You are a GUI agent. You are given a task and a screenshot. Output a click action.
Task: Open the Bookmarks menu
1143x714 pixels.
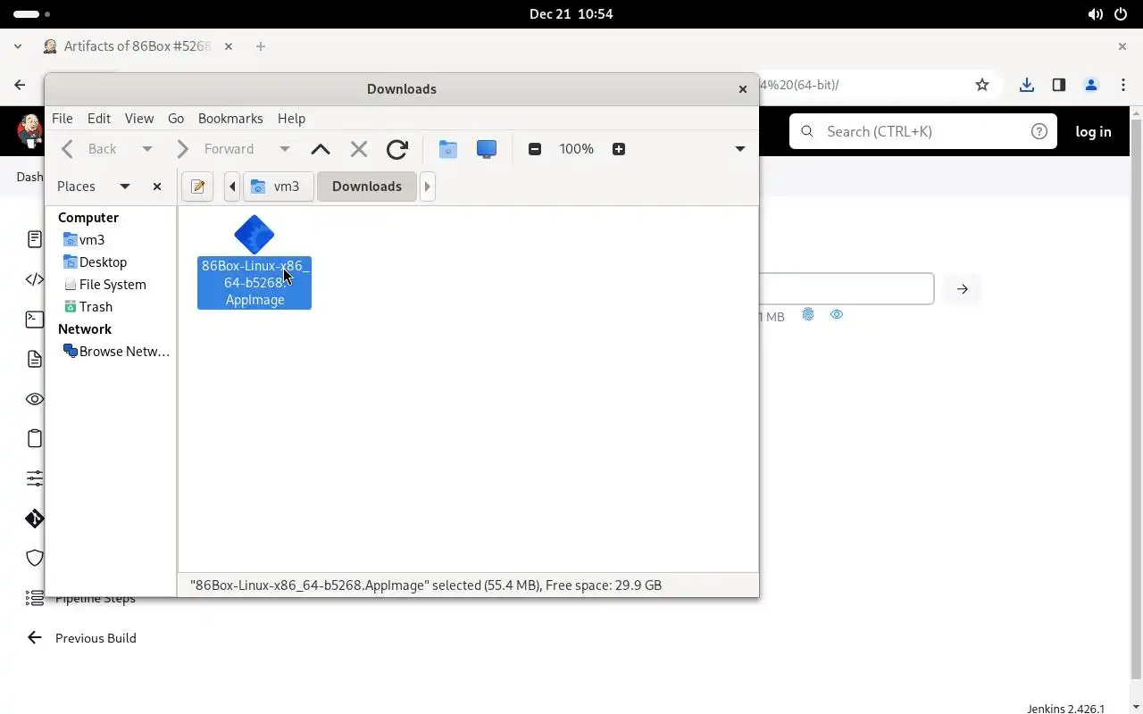coord(230,118)
